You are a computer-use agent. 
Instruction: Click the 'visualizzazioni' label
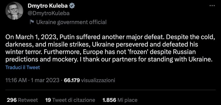(98, 80)
